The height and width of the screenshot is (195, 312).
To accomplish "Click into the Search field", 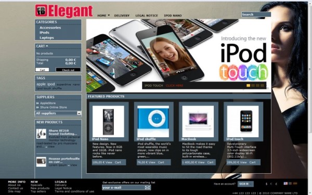I will click(256, 15).
